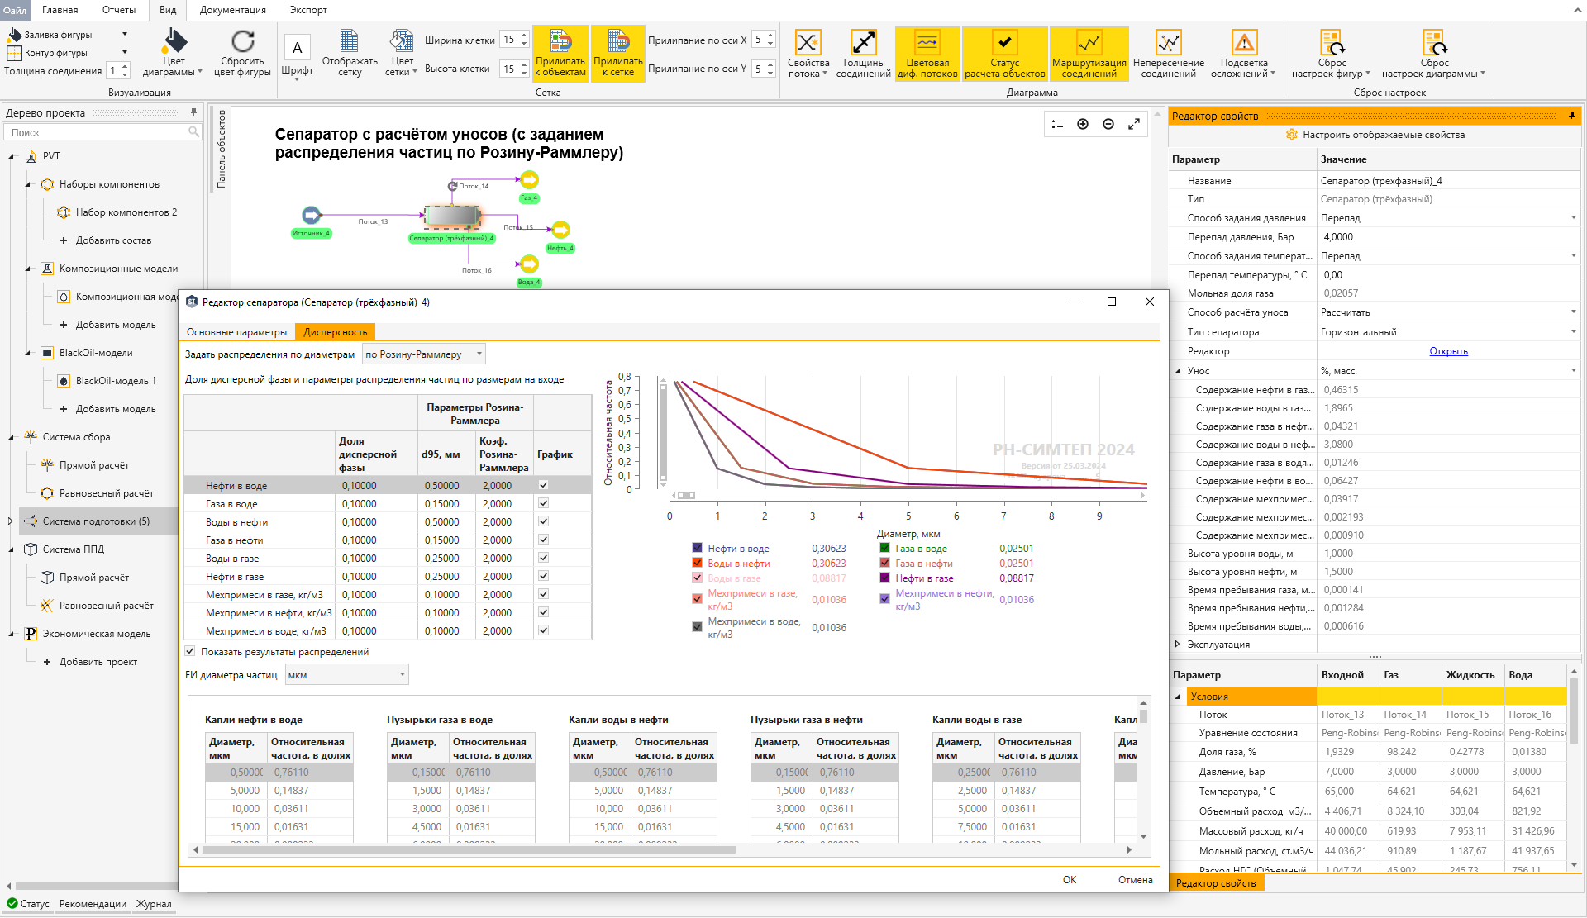Open the Документация ribbon tab
Viewport: 1587px width, 918px height.
click(232, 10)
